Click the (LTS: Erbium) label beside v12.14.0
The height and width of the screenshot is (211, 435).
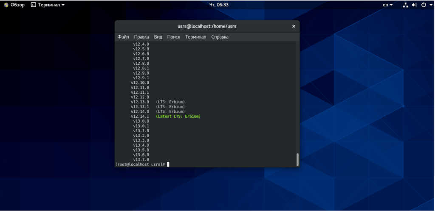(170, 112)
